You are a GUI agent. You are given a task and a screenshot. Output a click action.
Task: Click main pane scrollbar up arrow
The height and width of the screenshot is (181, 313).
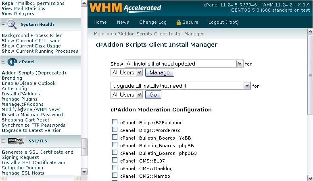click(x=310, y=32)
